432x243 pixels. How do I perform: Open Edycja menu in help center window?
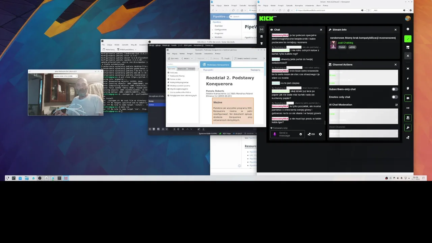[174, 53]
